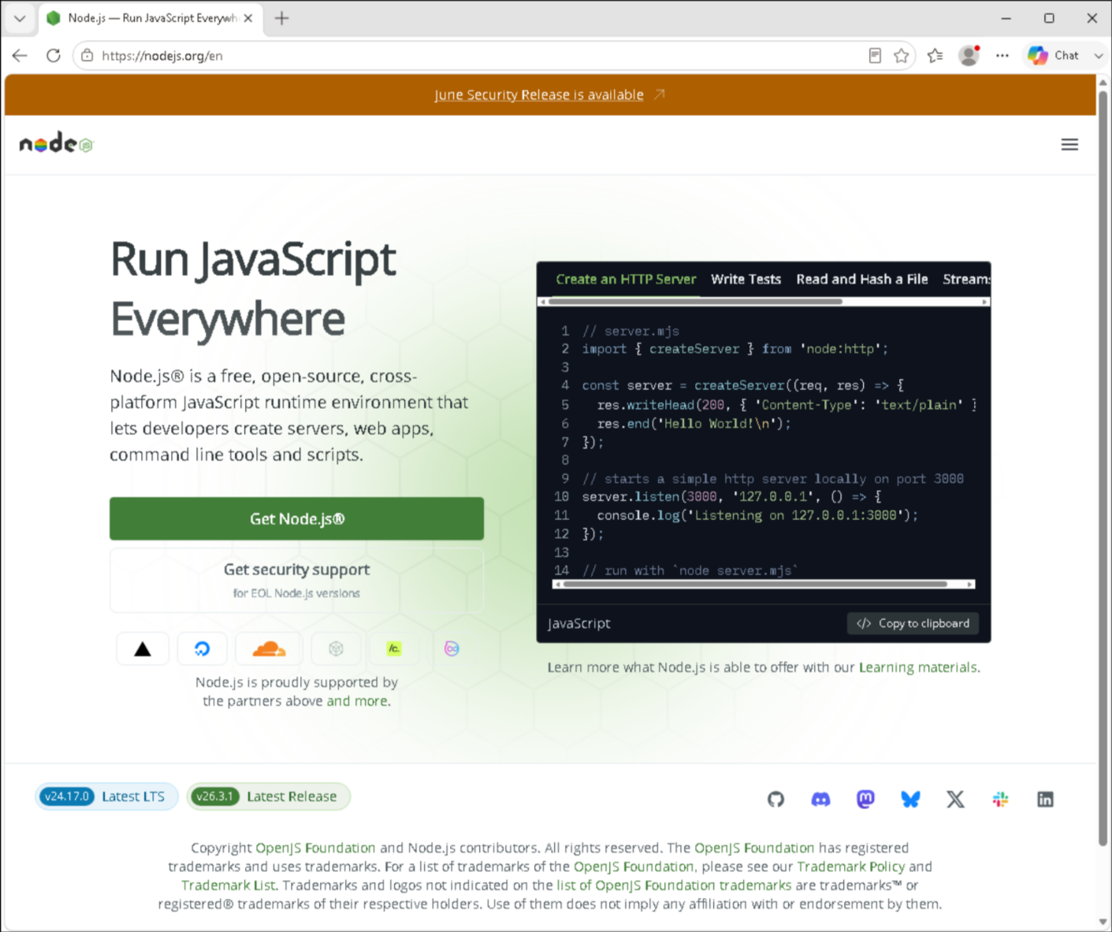Open the Learning materials link
Viewport: 1112px width, 932px height.
[x=917, y=667]
